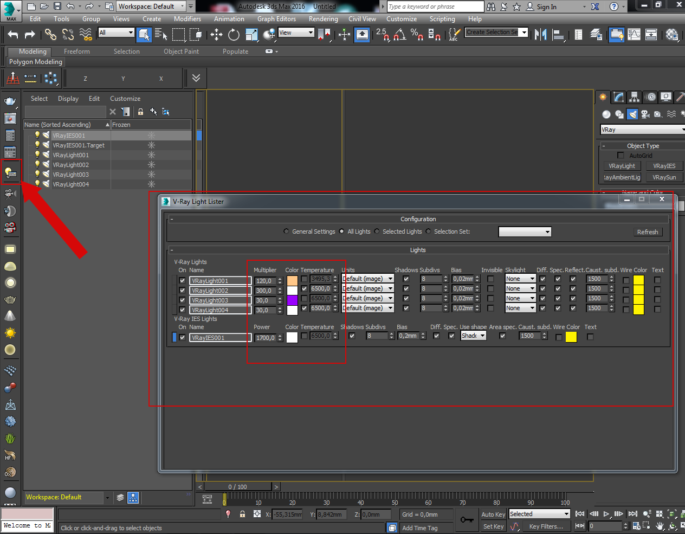Toggle Selection Lock padlock in status bar
The height and width of the screenshot is (534, 685).
pyautogui.click(x=243, y=514)
